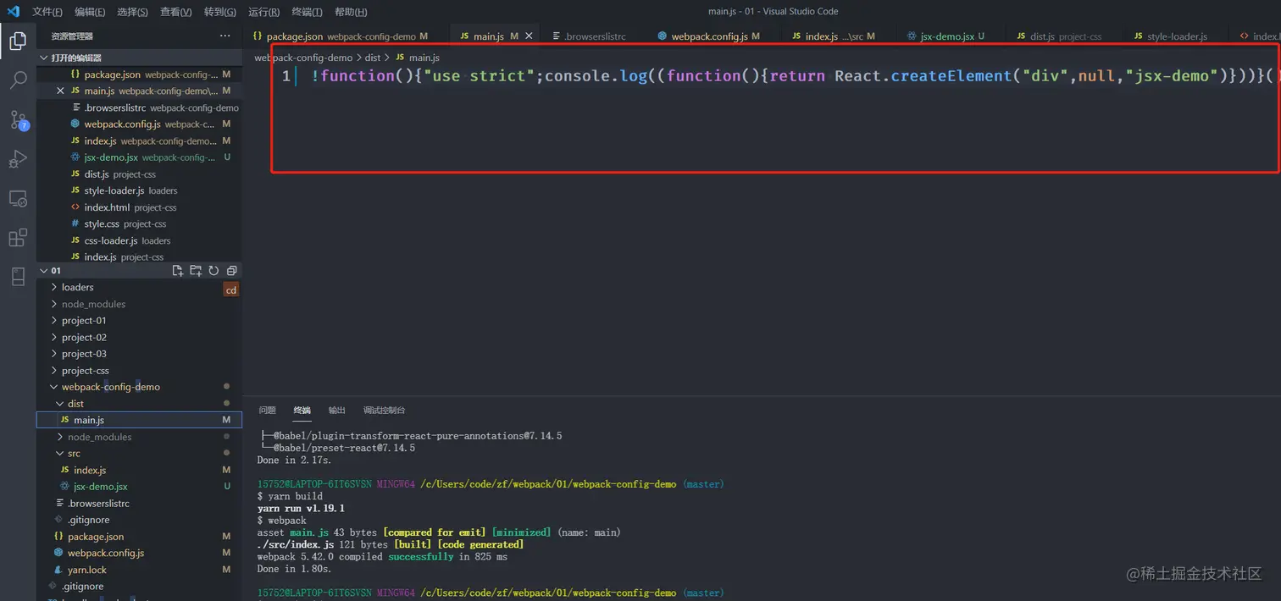The image size is (1281, 601).
Task: Open webpack.config.js in the file tree
Action: [140, 554]
